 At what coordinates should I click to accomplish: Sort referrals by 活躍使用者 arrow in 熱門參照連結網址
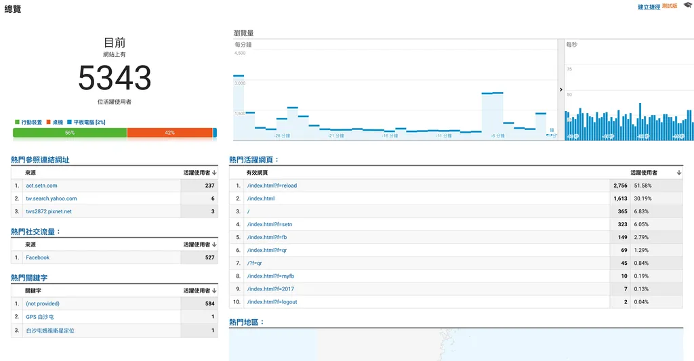pos(214,173)
